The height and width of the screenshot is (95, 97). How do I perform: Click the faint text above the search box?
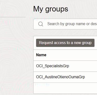point(39,18)
